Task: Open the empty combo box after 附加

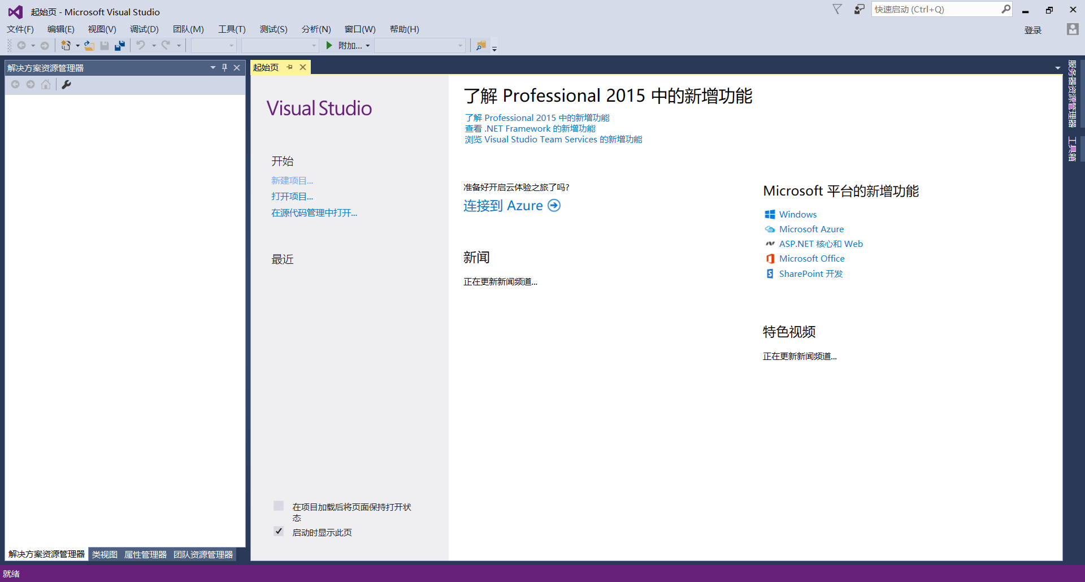Action: pyautogui.click(x=420, y=46)
